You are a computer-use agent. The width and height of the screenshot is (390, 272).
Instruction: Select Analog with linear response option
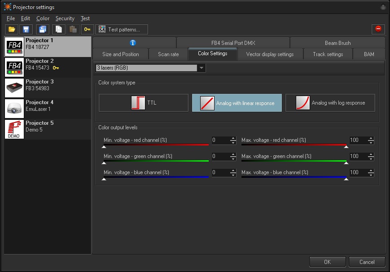click(237, 103)
